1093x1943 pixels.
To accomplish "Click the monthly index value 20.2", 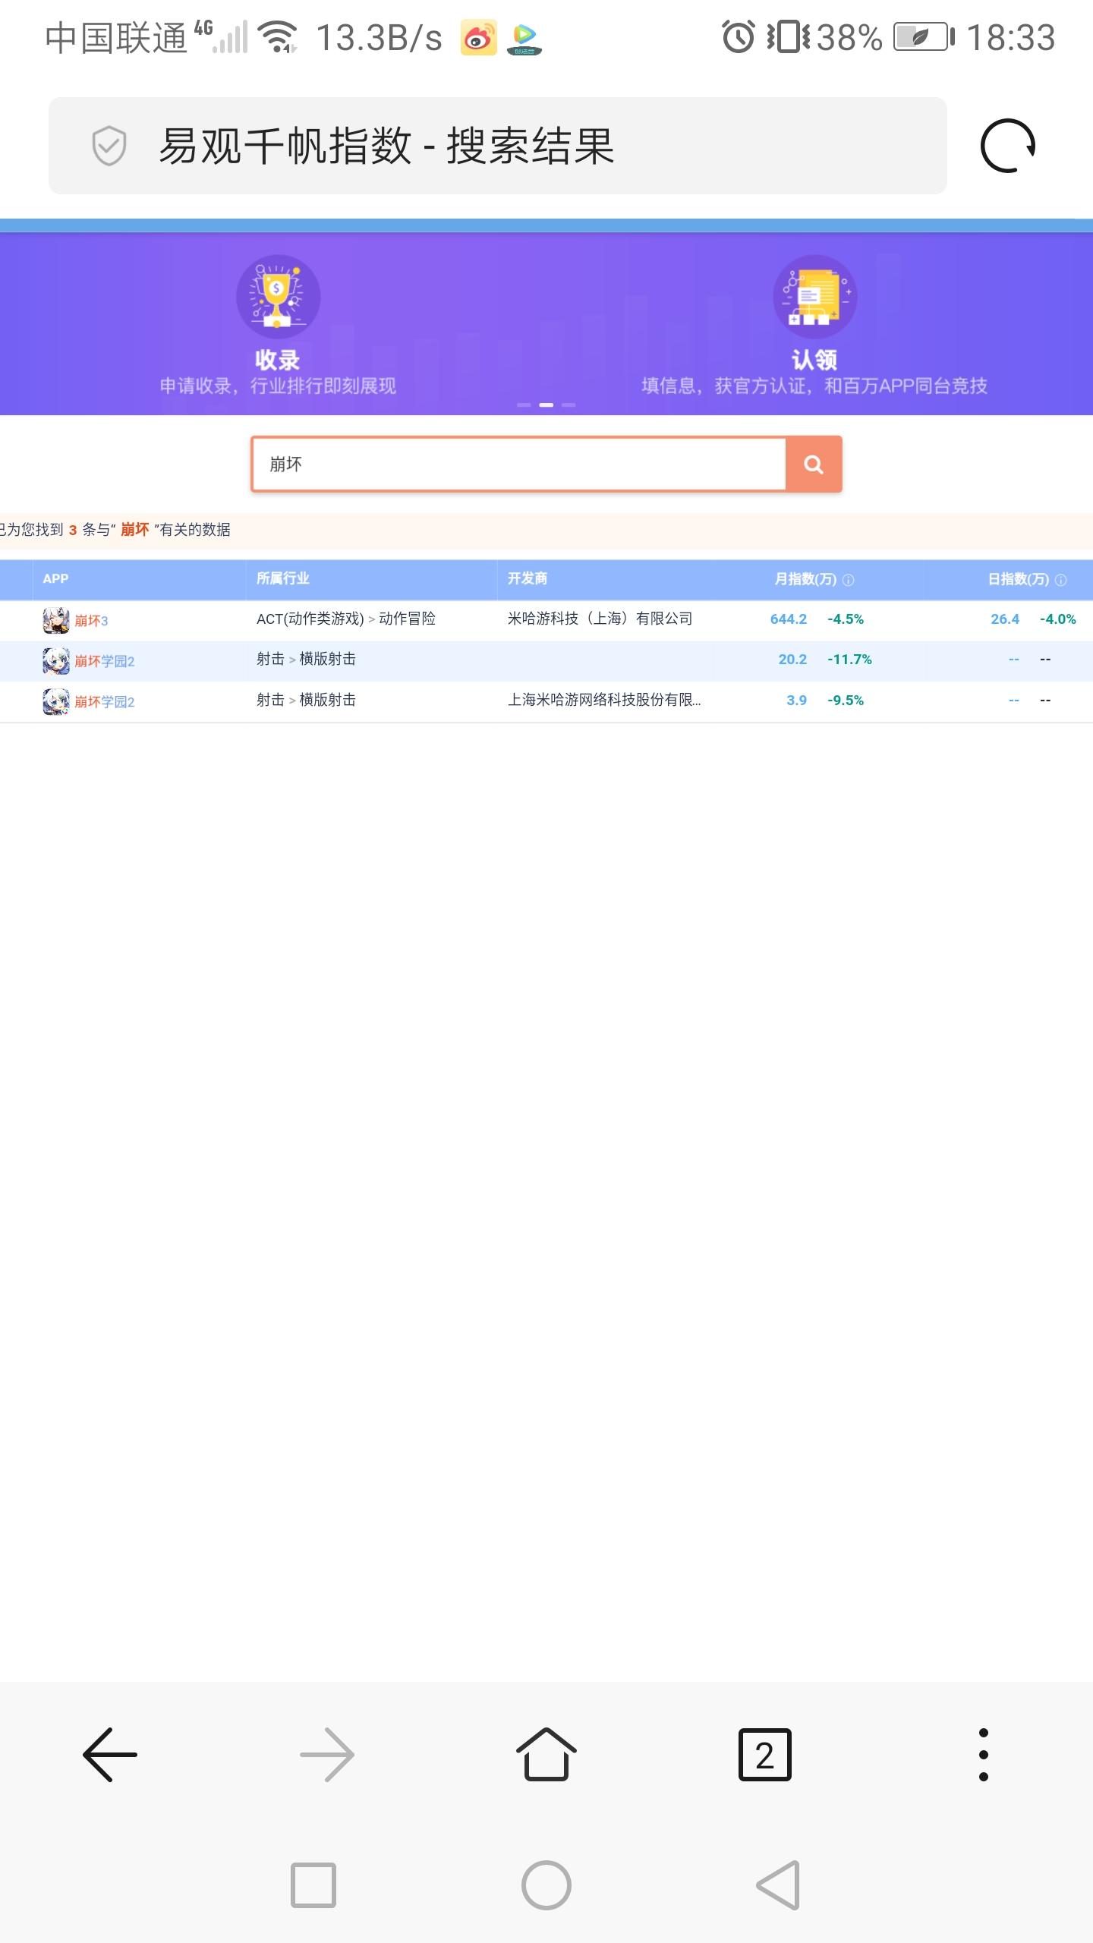I will (x=792, y=660).
